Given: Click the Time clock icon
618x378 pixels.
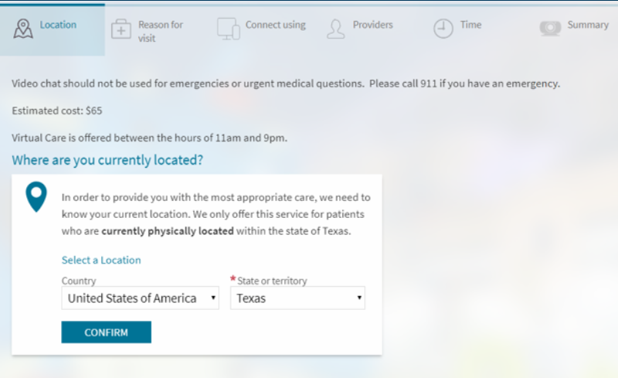Looking at the screenshot, I should pos(443,29).
